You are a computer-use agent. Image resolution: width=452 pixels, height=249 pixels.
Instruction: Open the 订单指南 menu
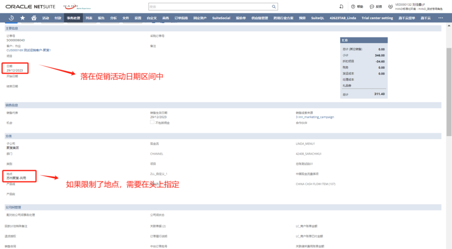tap(181, 18)
